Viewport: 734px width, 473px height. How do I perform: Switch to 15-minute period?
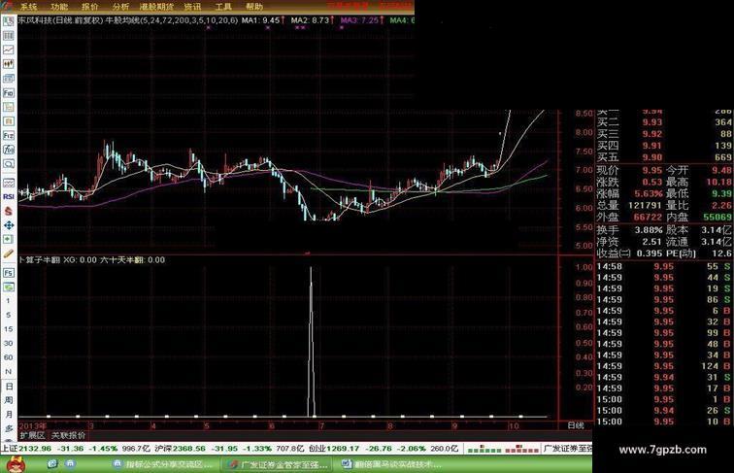(8, 329)
